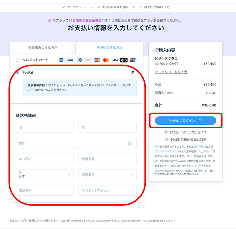Open the プライバシーポリシー link

(x=167, y=151)
